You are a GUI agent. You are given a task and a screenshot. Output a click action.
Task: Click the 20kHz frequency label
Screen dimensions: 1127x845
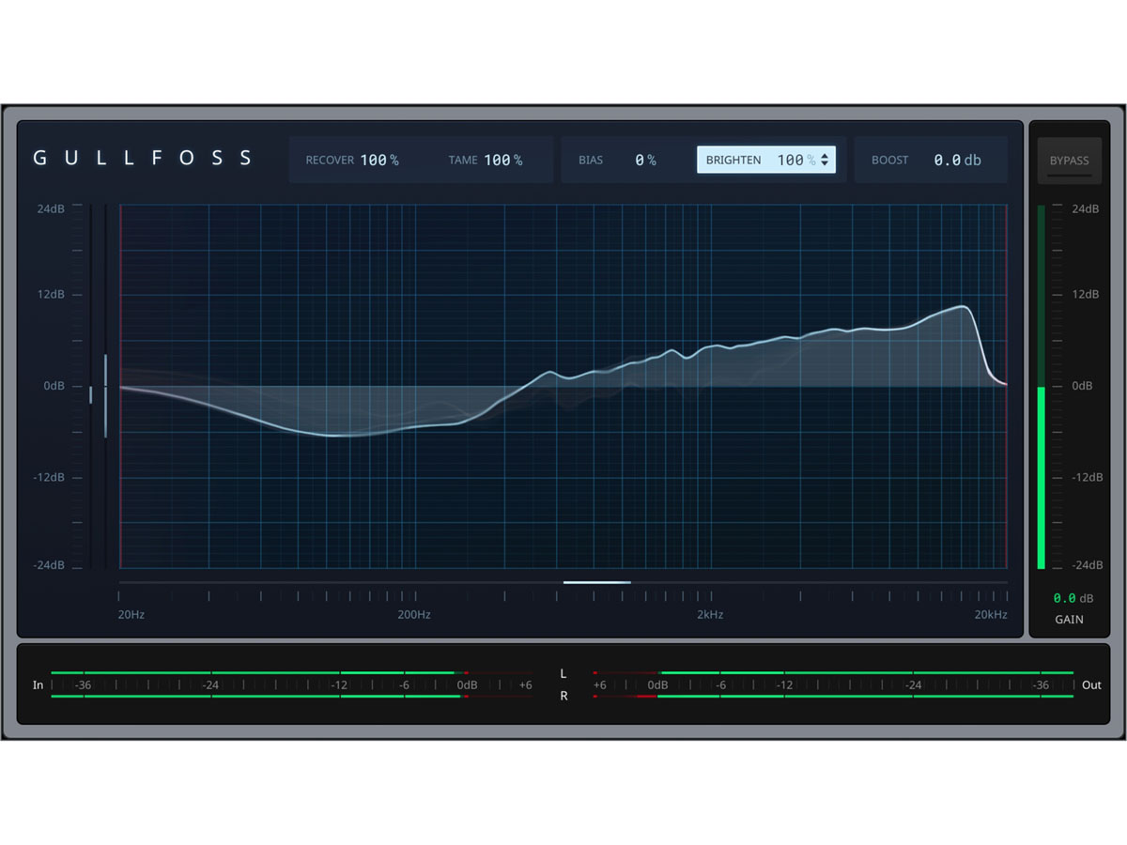[991, 615]
